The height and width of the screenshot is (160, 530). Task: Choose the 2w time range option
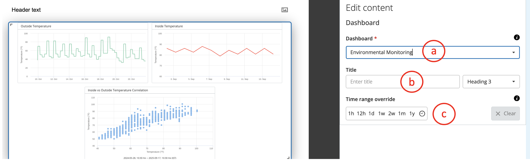[x=392, y=114]
